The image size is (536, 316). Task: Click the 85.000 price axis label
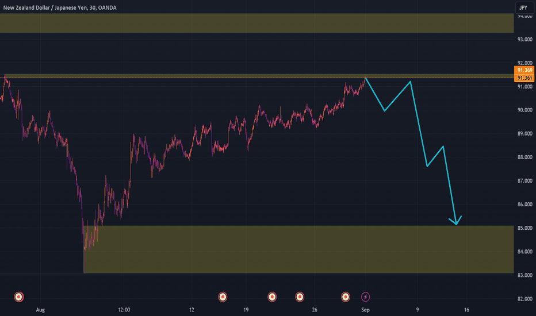(524, 228)
